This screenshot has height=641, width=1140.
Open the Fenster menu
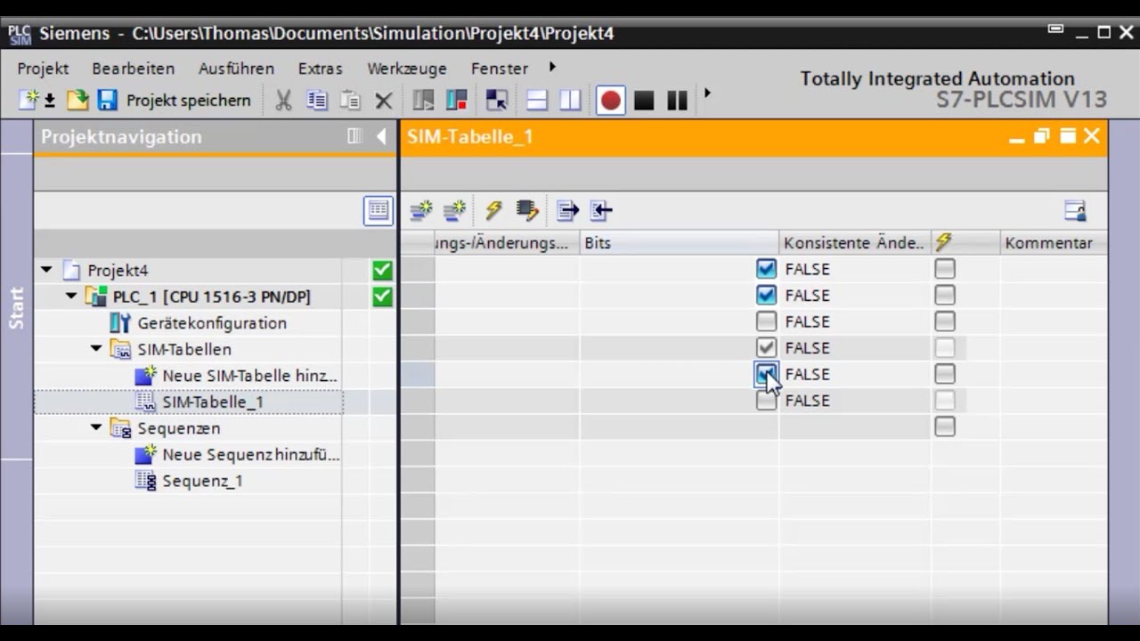click(x=499, y=69)
